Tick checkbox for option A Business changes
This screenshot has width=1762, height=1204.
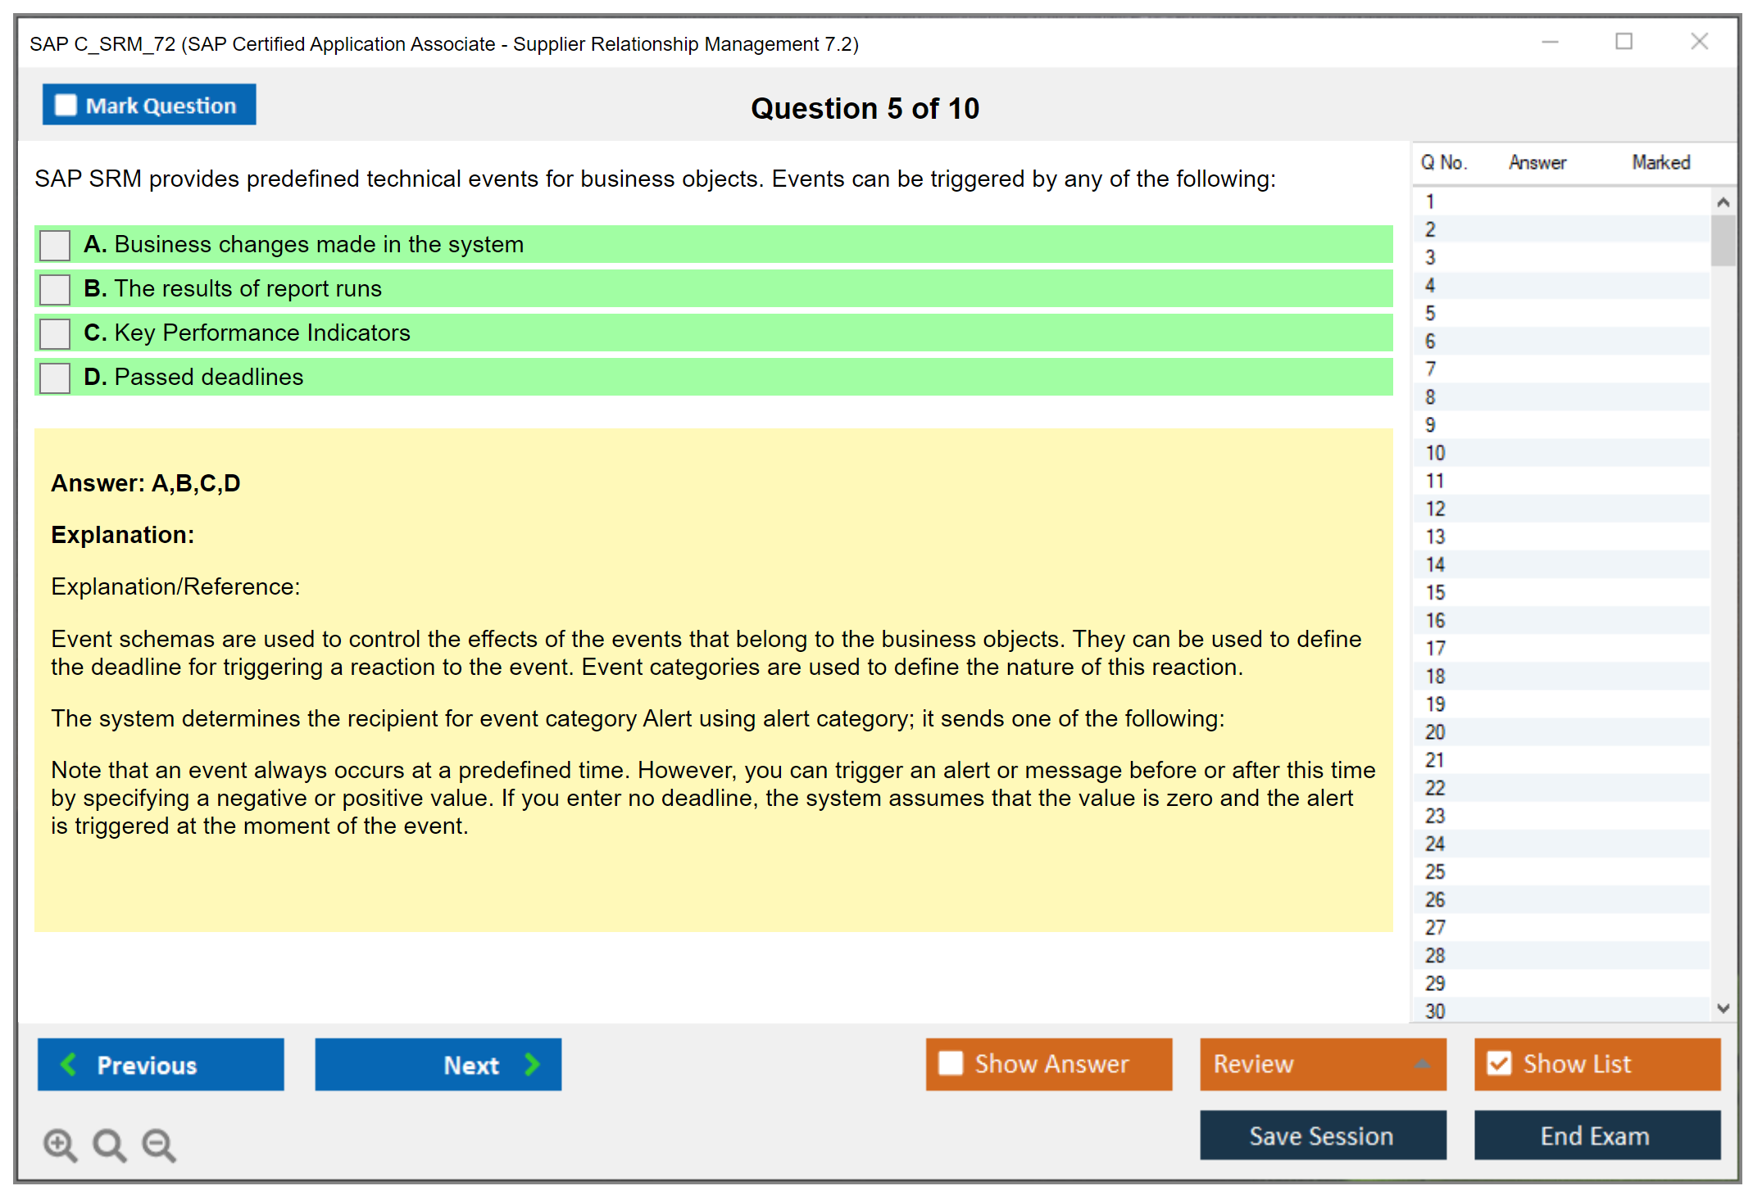pyautogui.click(x=55, y=245)
